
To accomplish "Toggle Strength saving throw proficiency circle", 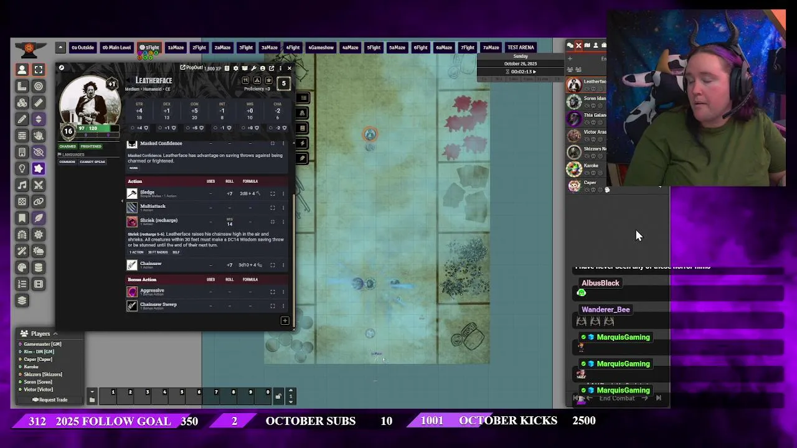I will click(133, 128).
